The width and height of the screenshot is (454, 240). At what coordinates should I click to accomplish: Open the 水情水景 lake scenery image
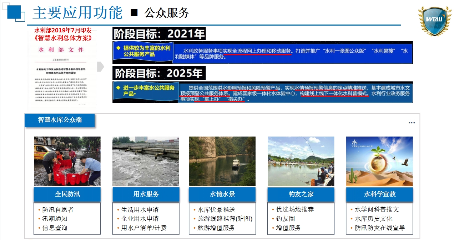[222, 161]
